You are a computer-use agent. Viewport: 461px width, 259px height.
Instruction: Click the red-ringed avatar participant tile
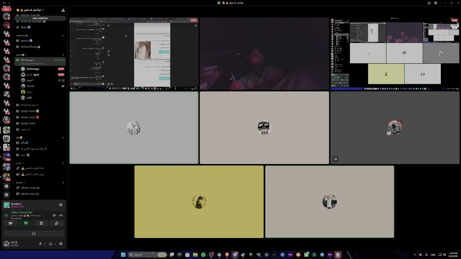(395, 128)
